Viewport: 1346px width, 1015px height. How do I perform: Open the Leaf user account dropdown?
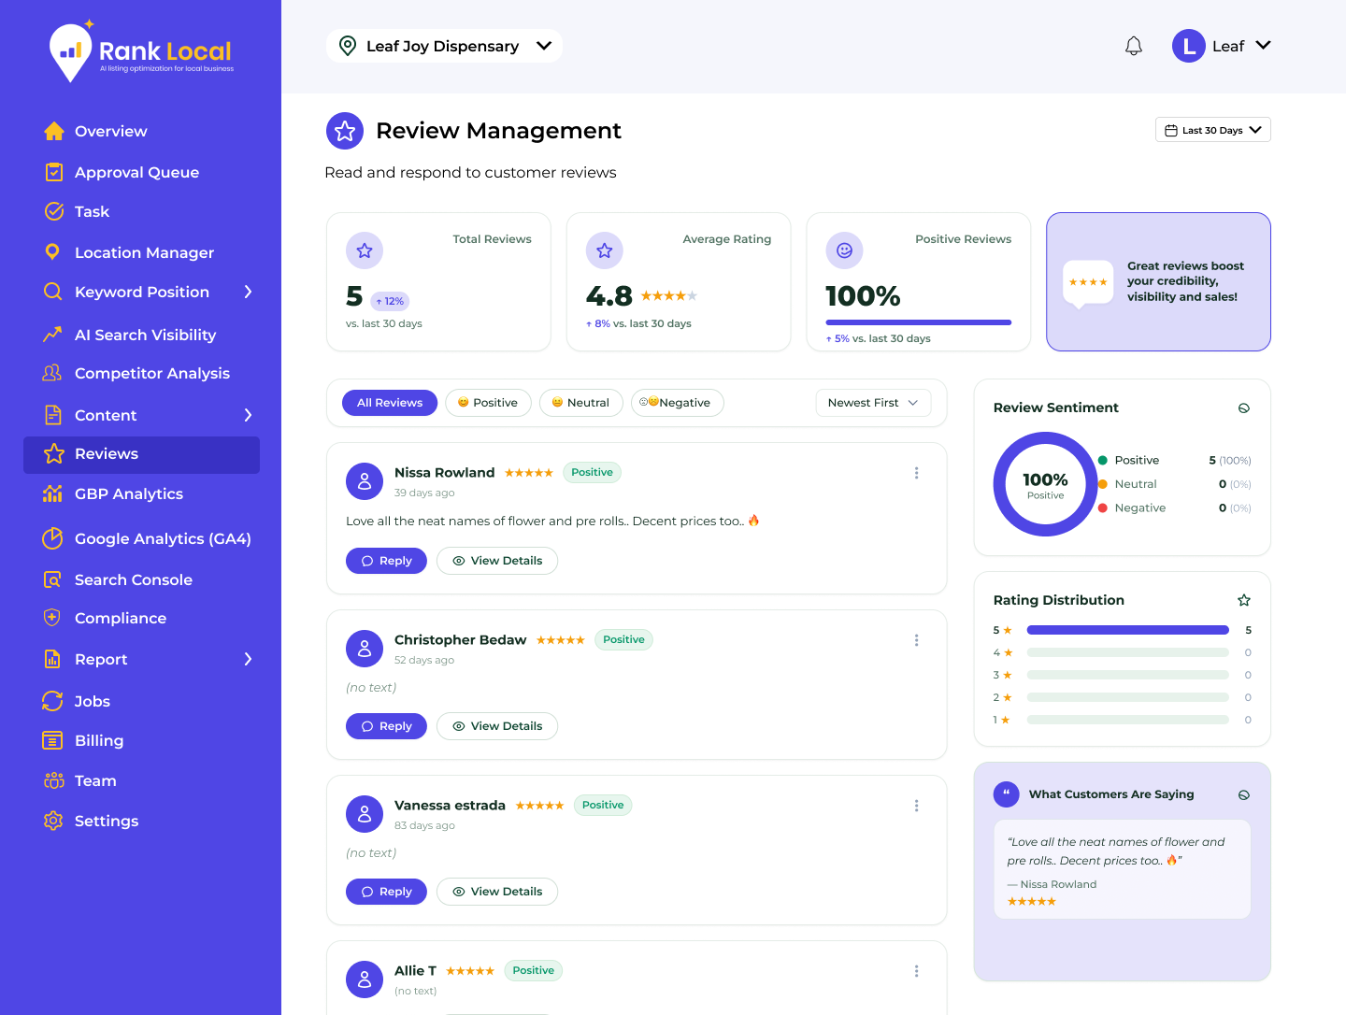1222,46
